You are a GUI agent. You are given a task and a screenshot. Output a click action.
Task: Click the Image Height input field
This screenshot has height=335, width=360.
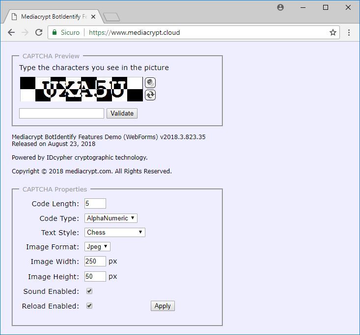coord(95,276)
